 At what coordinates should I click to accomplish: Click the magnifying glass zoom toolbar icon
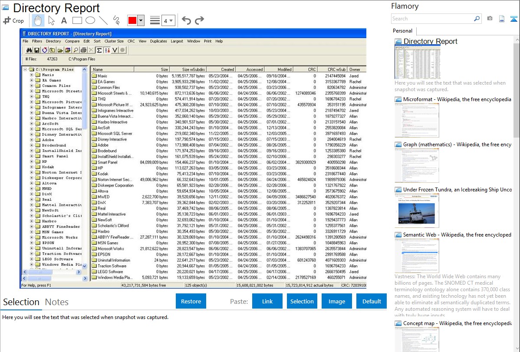point(76,50)
